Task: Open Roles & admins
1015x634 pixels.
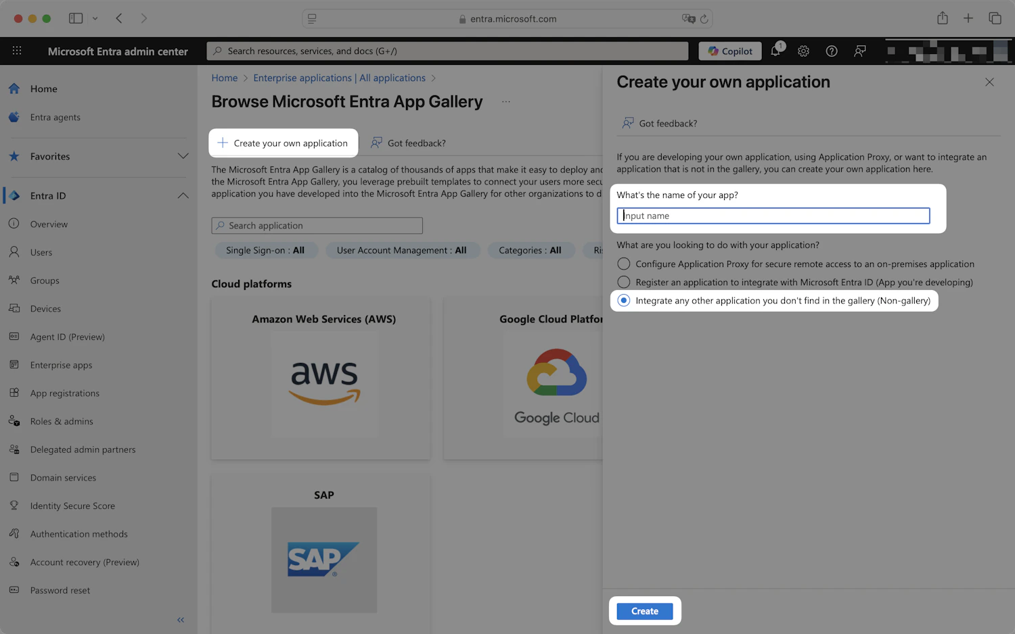Action: click(x=62, y=421)
